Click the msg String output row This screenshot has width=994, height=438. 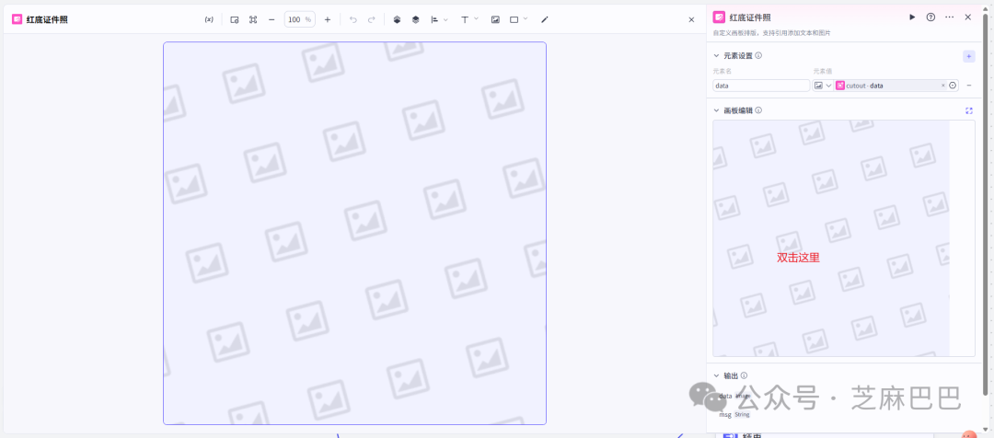734,415
